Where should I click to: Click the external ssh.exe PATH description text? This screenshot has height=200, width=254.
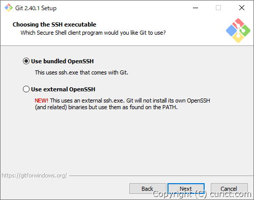123,104
